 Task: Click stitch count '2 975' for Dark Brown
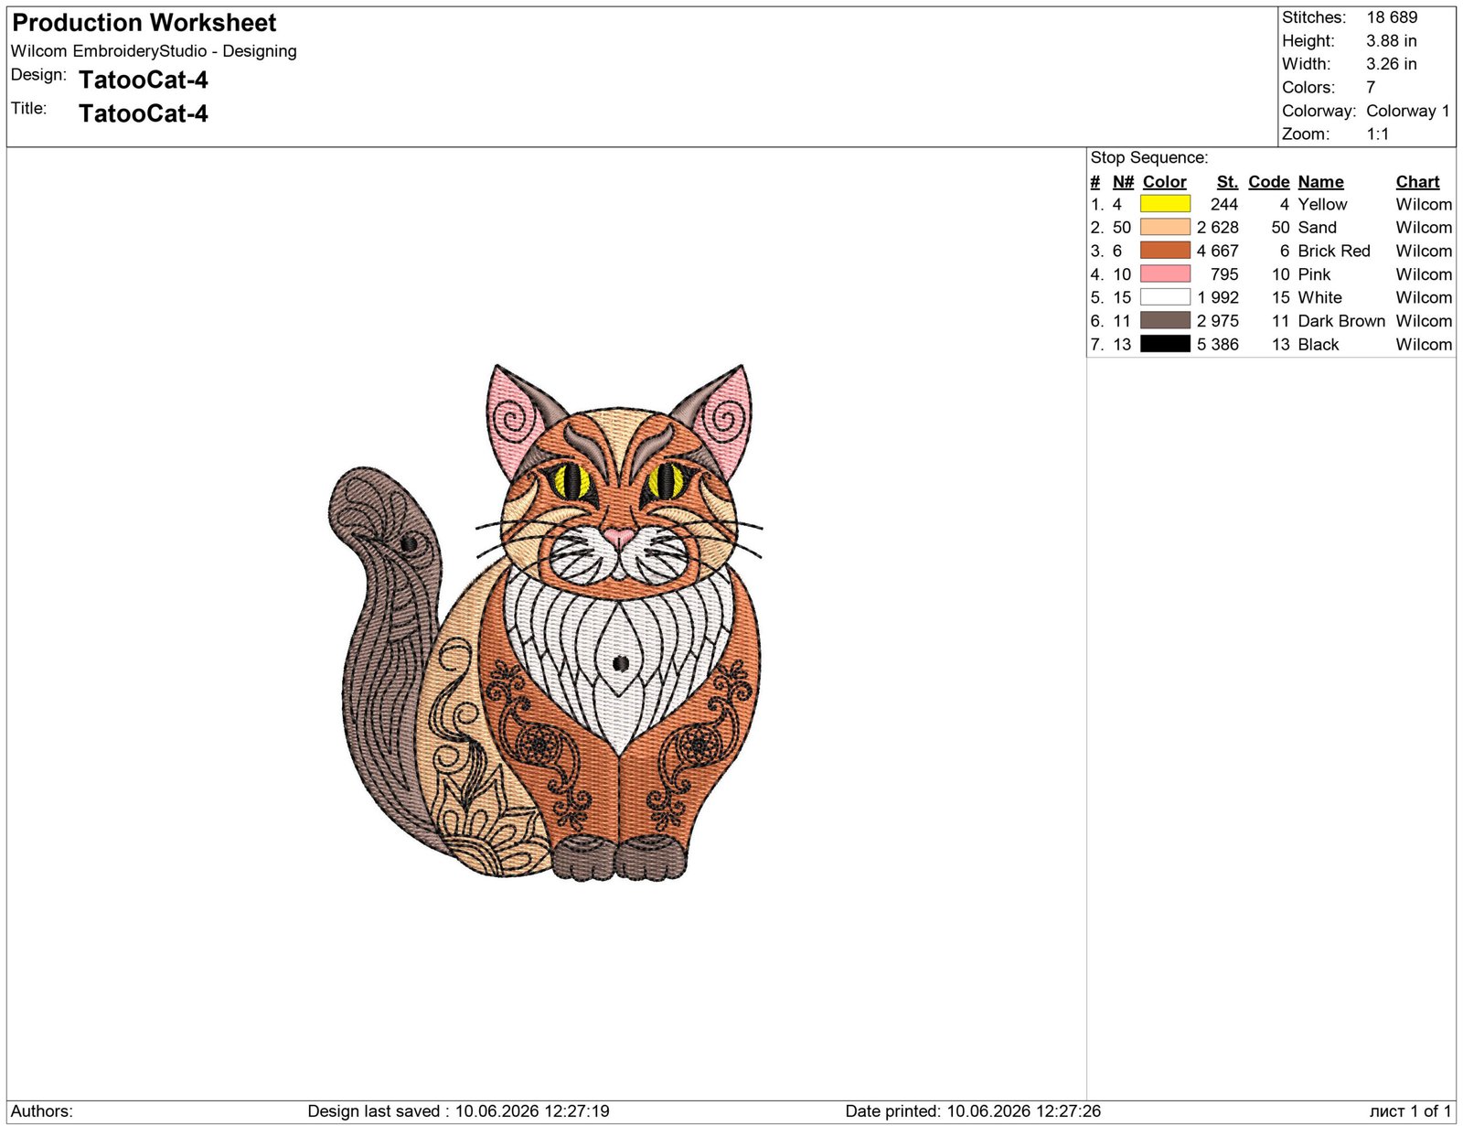tap(1218, 321)
